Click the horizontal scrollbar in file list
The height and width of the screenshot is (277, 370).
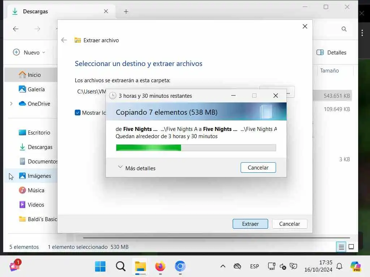(216, 238)
